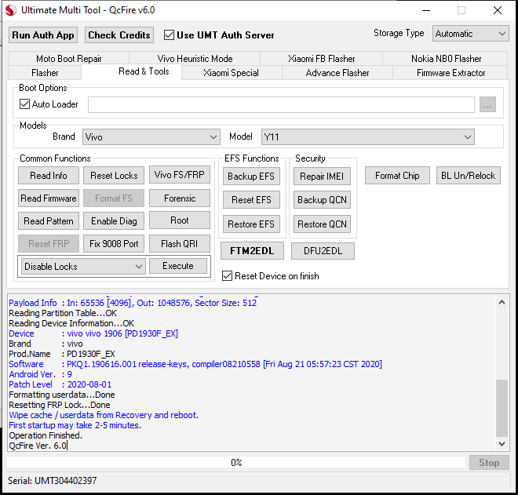Screen dimensions: 518x495
Task: Open the Firmware Extractor tab
Action: (451, 73)
